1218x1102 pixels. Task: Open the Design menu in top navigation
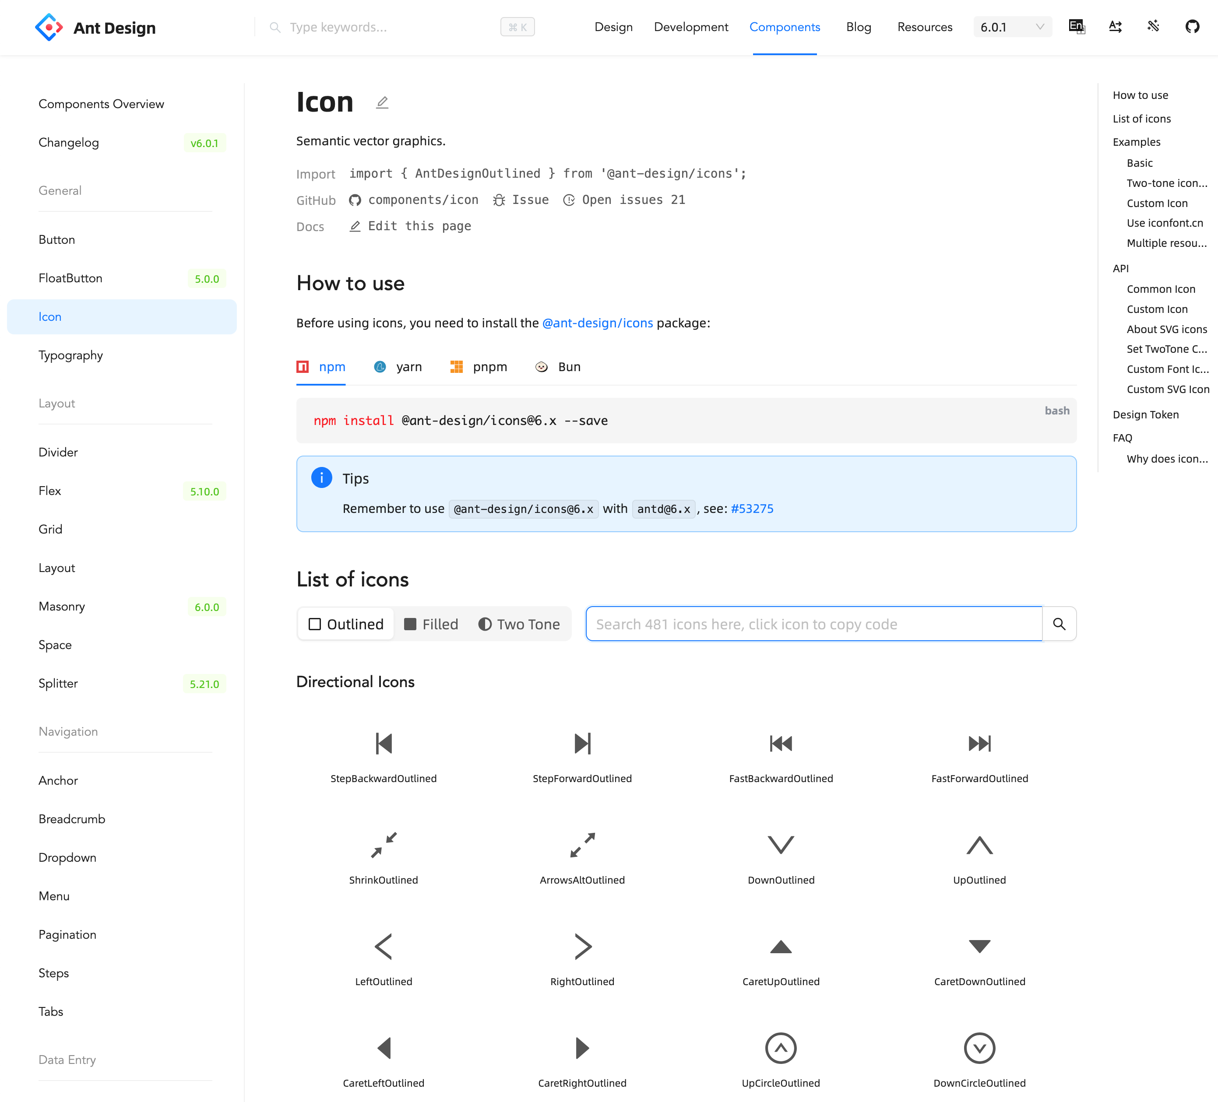click(613, 27)
